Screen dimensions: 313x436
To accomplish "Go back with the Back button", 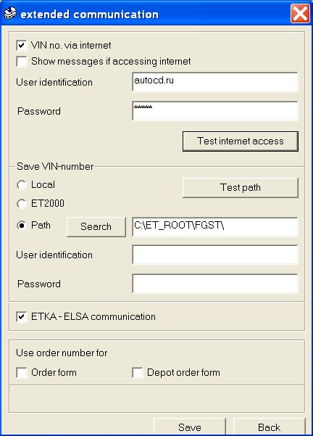I will tap(269, 427).
